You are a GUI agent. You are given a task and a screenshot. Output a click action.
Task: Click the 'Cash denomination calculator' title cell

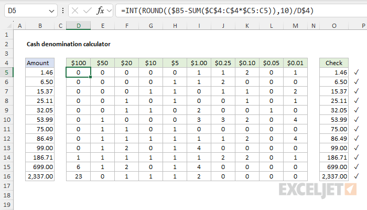pyautogui.click(x=68, y=44)
